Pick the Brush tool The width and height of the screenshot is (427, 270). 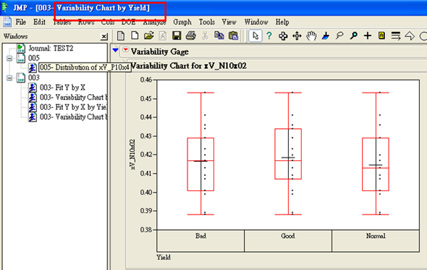click(x=325, y=36)
